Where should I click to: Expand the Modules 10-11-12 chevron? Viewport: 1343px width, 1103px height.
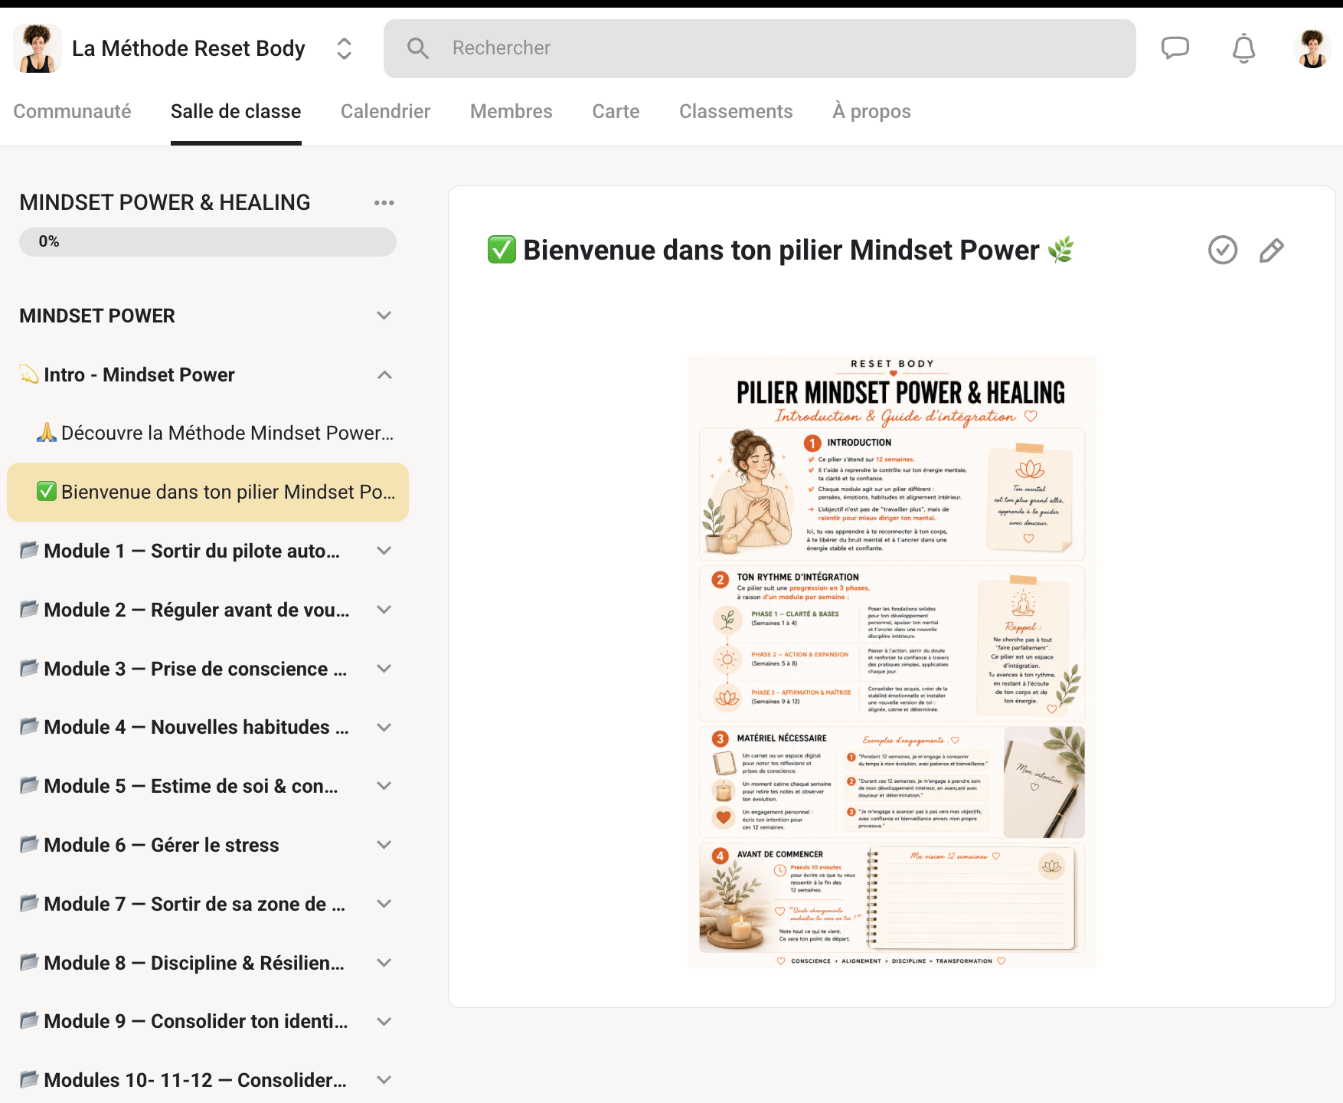384,1080
